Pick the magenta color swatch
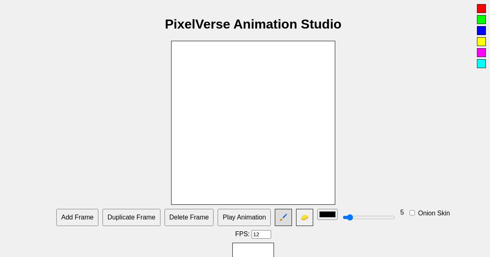Image resolution: width=490 pixels, height=257 pixels. (481, 53)
